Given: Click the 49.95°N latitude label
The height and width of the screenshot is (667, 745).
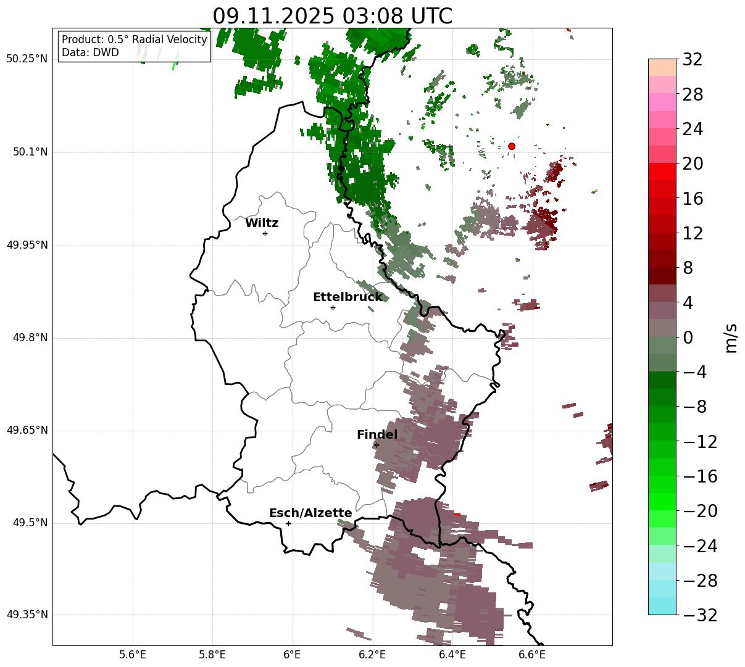Looking at the screenshot, I should [27, 245].
